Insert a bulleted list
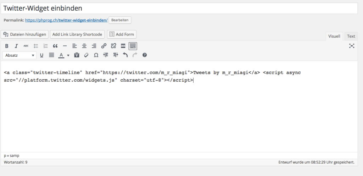 [x=36, y=46]
